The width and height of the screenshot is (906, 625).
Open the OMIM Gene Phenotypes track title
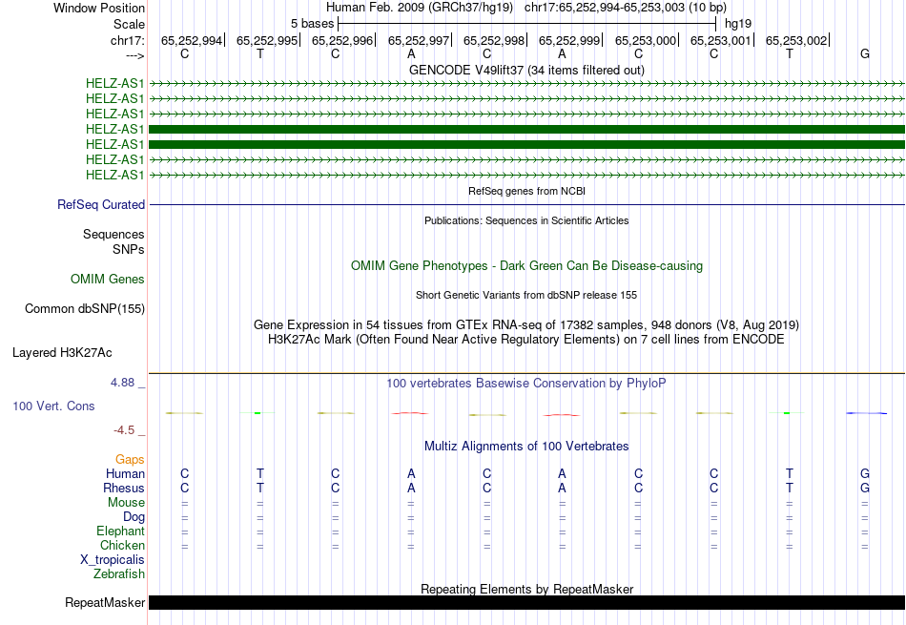[x=526, y=266]
